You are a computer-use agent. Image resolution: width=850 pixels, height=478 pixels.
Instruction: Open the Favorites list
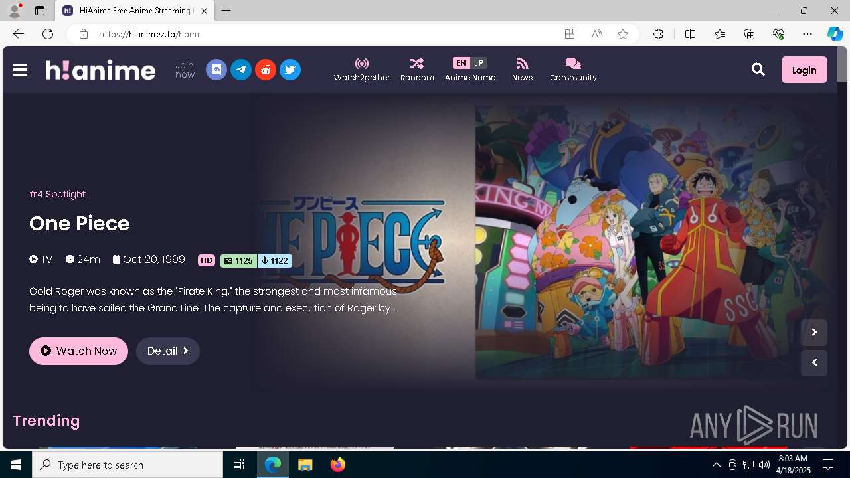click(x=720, y=34)
